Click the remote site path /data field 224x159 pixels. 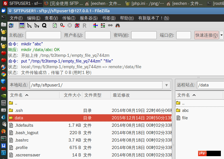click(x=210, y=85)
